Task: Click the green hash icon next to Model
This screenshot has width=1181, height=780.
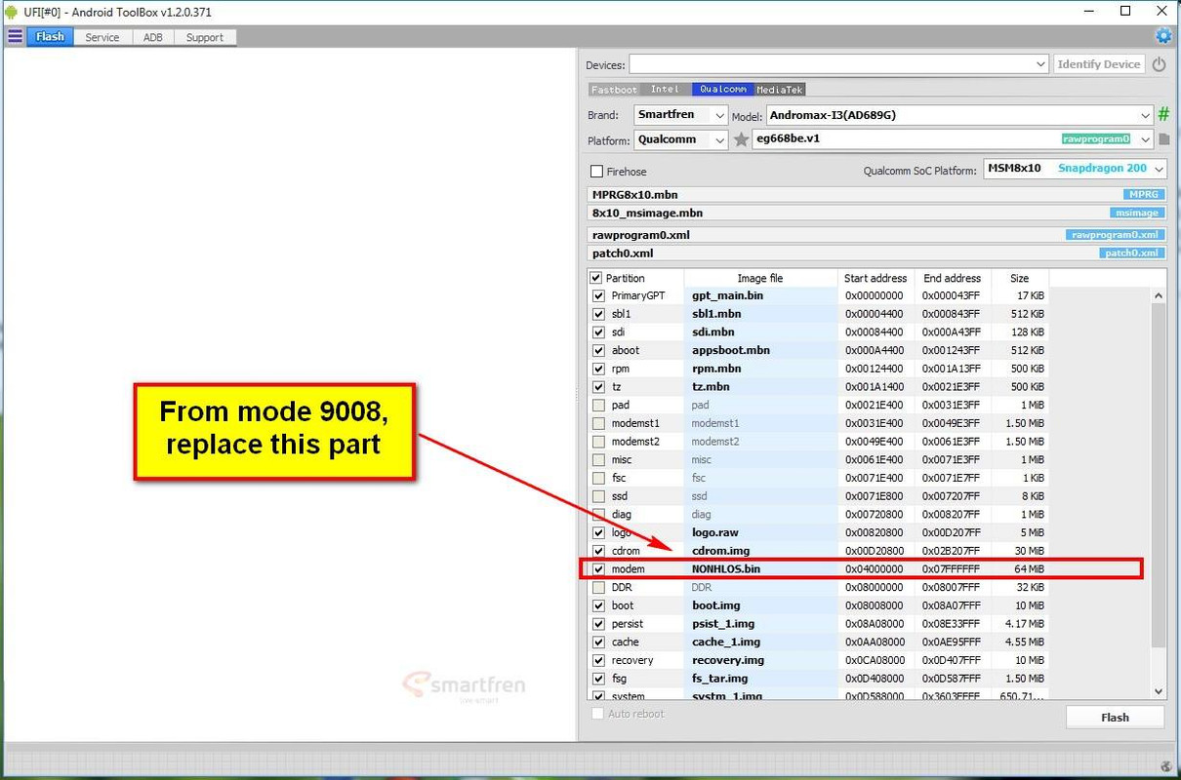Action: (1163, 115)
